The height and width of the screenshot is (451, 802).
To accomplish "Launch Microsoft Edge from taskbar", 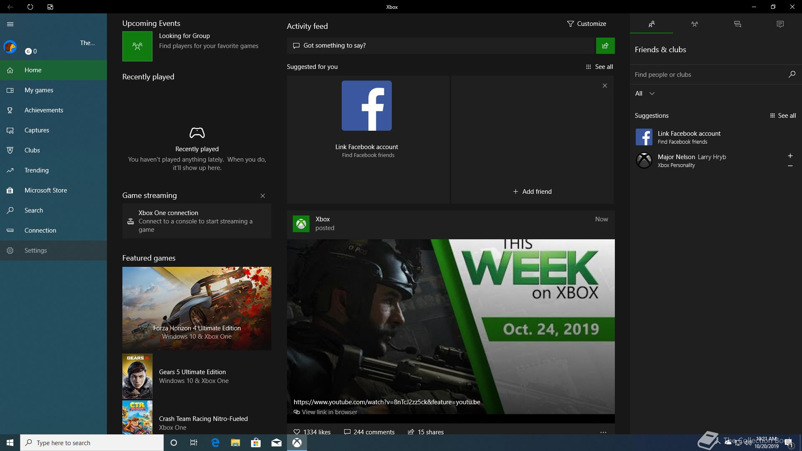I will tap(215, 443).
